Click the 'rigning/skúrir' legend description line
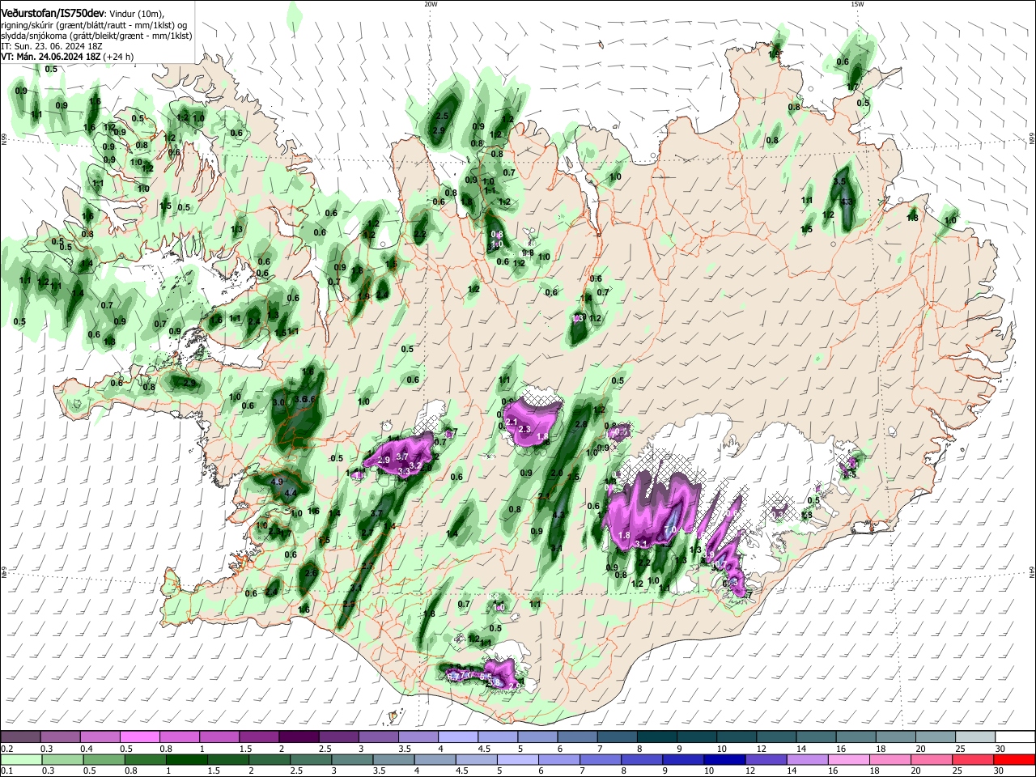This screenshot has height=777, width=1036. click(94, 25)
